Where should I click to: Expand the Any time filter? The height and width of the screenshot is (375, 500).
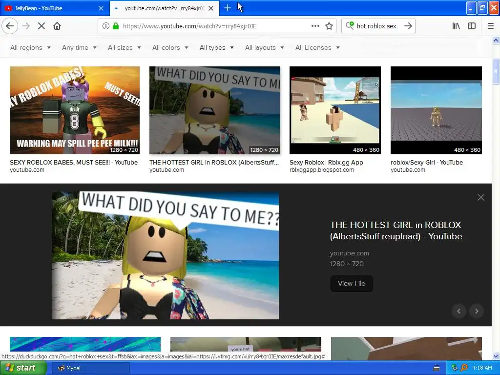(x=79, y=47)
